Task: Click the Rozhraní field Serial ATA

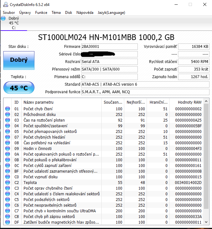Action: [x=109, y=62]
